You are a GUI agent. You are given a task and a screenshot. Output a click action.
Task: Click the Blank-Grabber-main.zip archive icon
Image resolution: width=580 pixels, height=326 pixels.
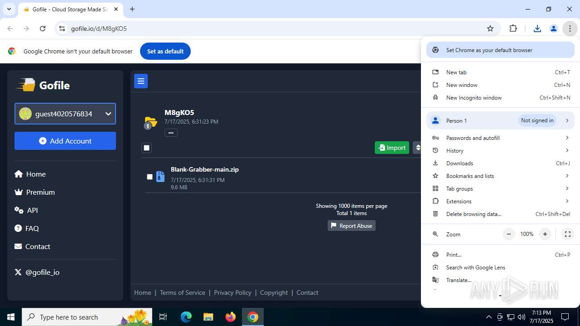pyautogui.click(x=160, y=177)
